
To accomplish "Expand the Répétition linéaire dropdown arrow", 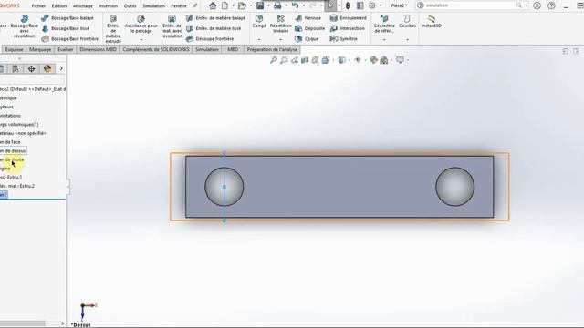I will (280, 40).
